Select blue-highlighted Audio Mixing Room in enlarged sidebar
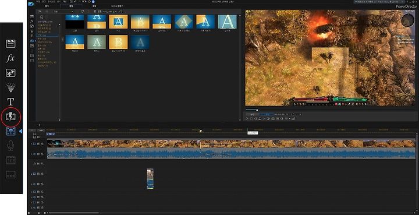 click(x=10, y=131)
